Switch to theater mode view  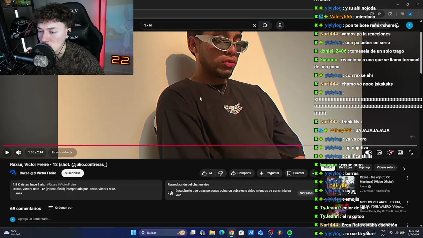400,152
